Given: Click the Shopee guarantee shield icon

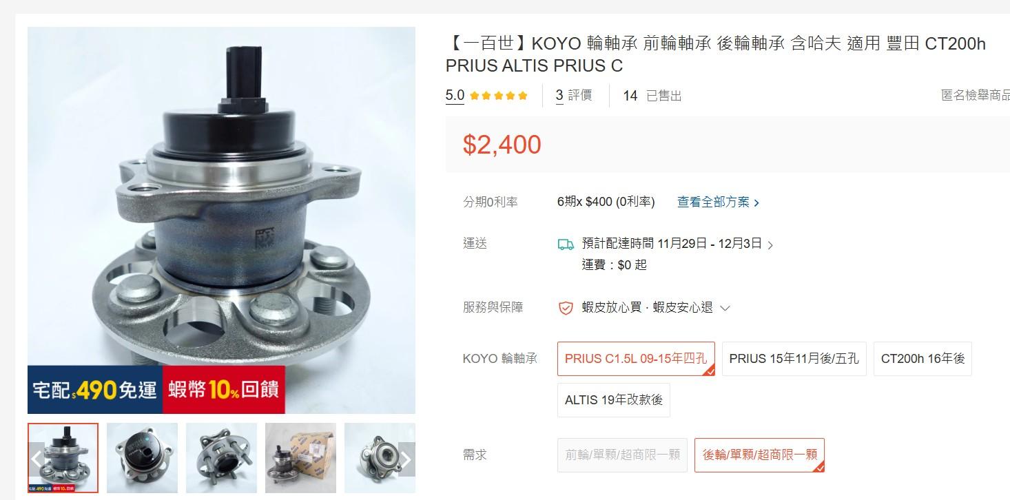Looking at the screenshot, I should pyautogui.click(x=566, y=308).
